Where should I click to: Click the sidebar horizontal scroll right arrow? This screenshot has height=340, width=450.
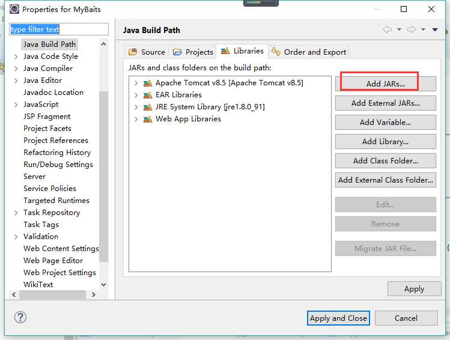pyautogui.click(x=93, y=294)
